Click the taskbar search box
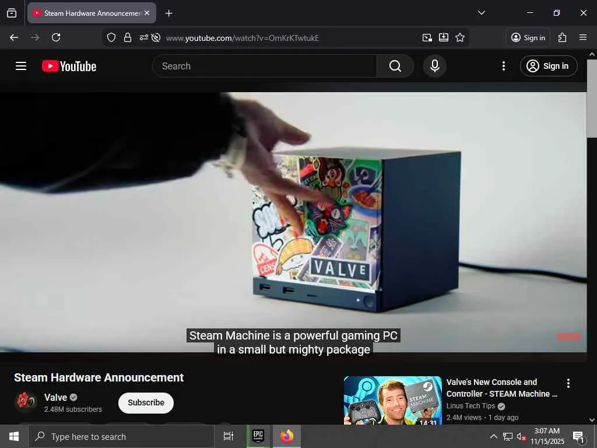Image resolution: width=597 pixels, height=448 pixels. pos(121,436)
